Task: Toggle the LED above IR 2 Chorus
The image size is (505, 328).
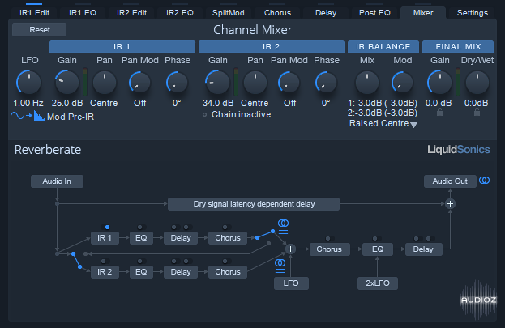Action: click(226, 262)
